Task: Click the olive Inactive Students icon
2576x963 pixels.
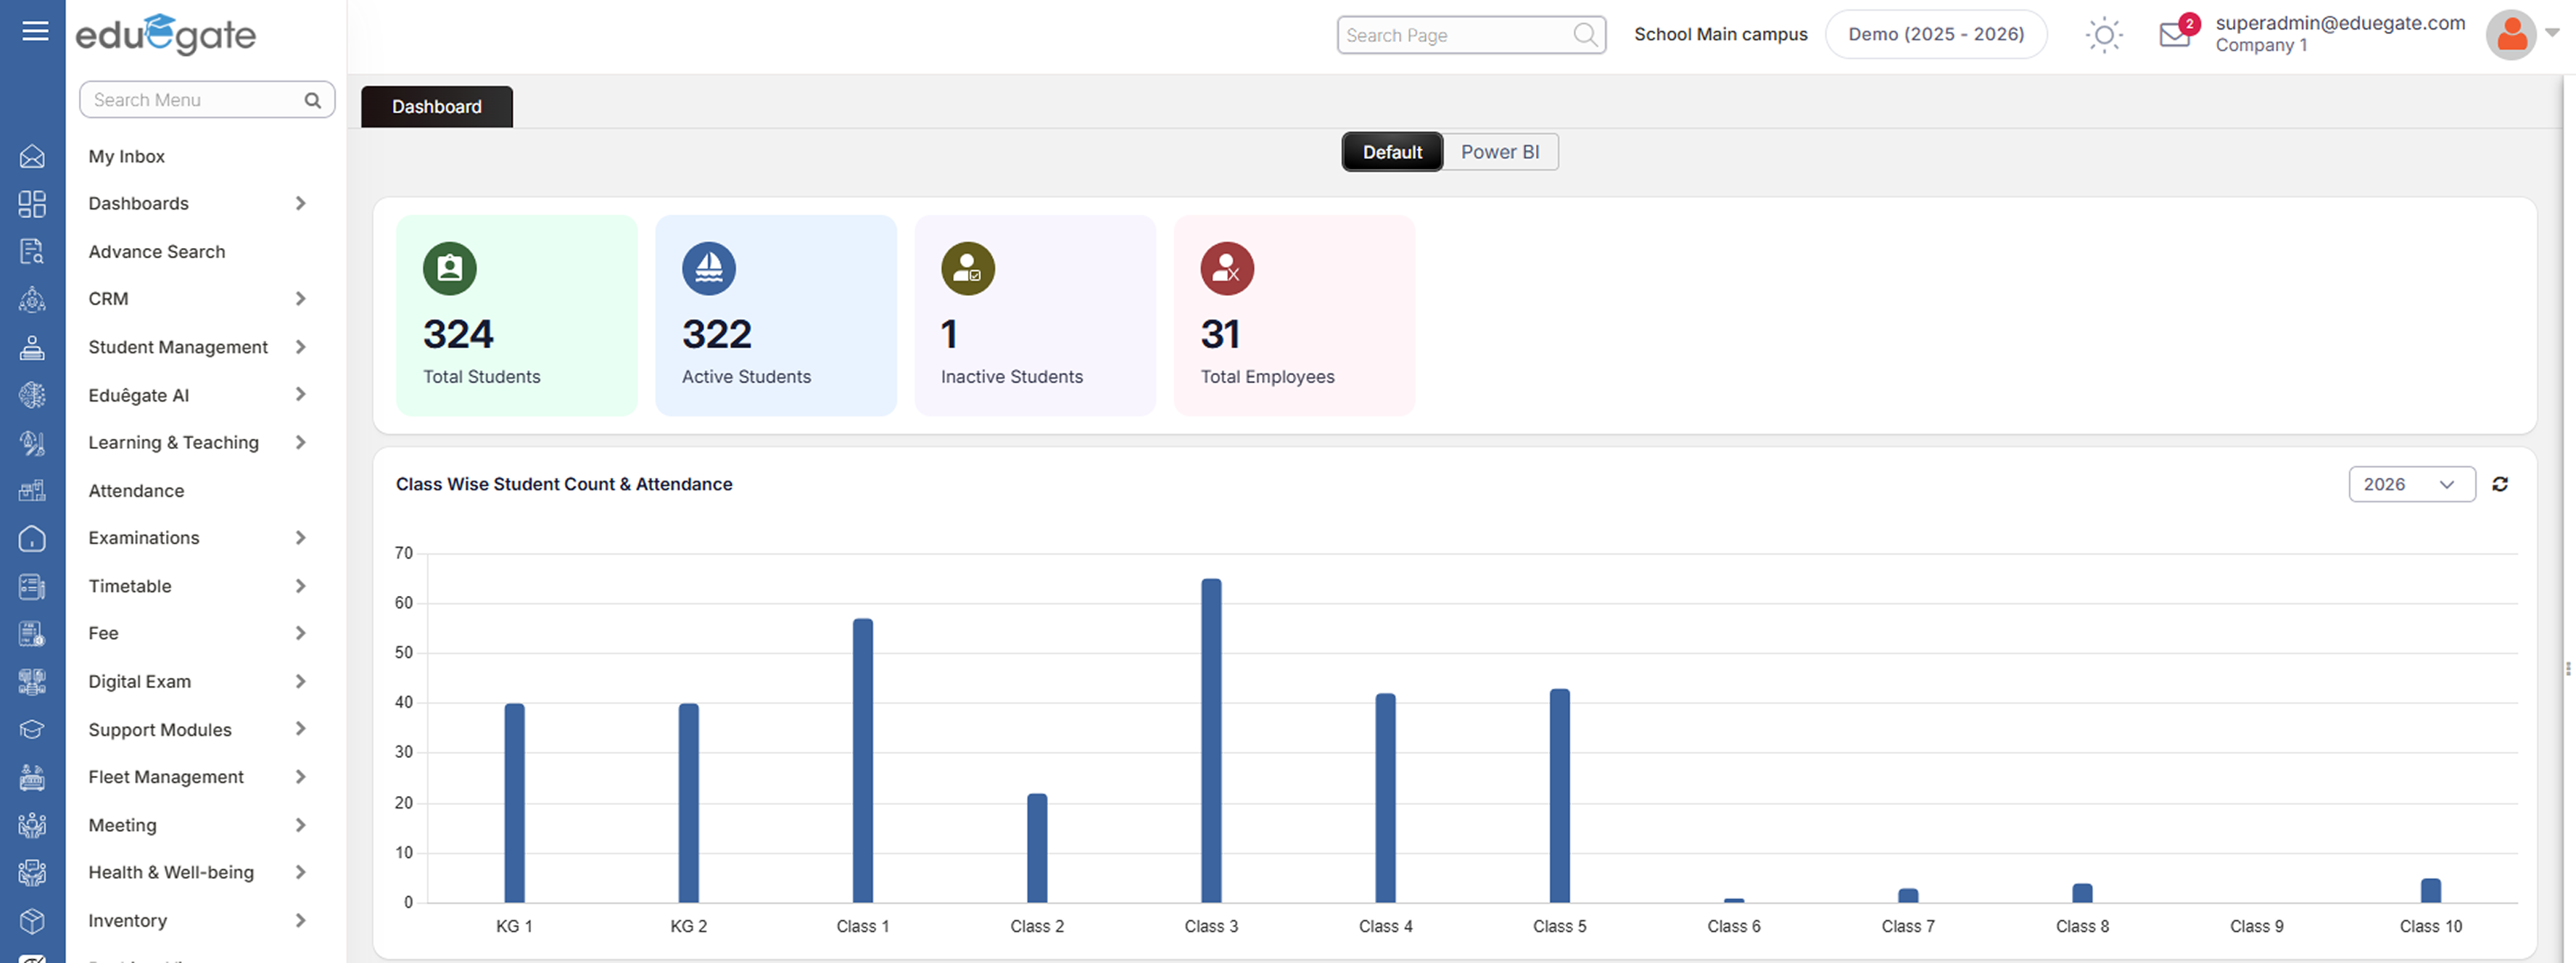Action: [968, 268]
